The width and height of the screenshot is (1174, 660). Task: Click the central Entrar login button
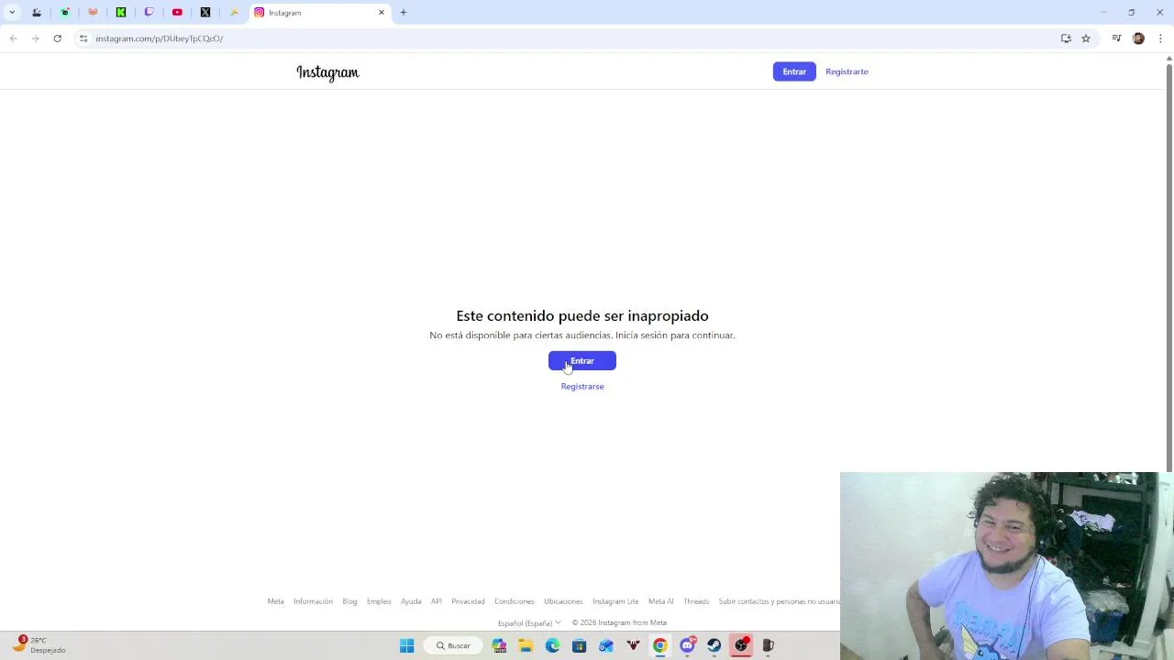pos(582,361)
